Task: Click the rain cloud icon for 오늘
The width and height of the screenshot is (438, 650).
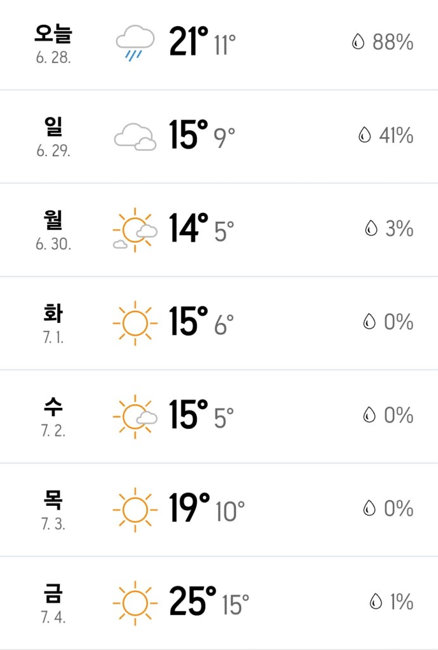Action: click(x=135, y=43)
